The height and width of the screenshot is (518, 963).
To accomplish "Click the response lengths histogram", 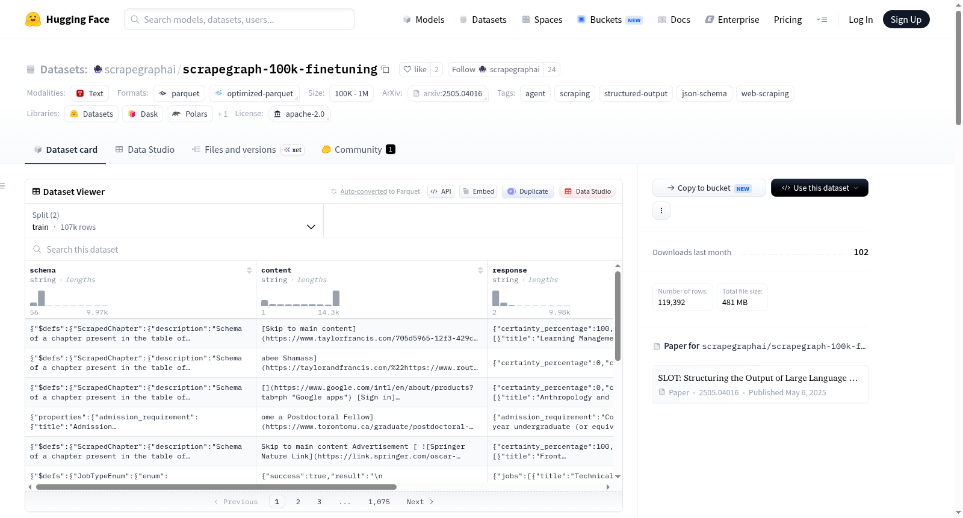I will (531, 299).
